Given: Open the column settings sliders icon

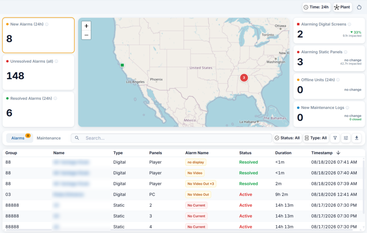Looking at the screenshot, I should pyautogui.click(x=346, y=138).
